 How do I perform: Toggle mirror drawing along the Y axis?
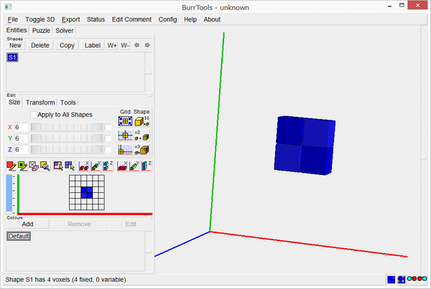(x=96, y=166)
